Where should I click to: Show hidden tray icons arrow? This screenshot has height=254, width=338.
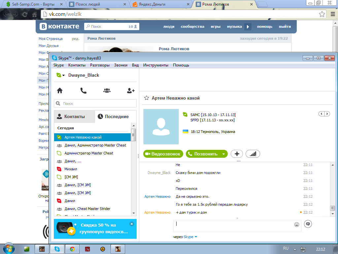[295, 249]
